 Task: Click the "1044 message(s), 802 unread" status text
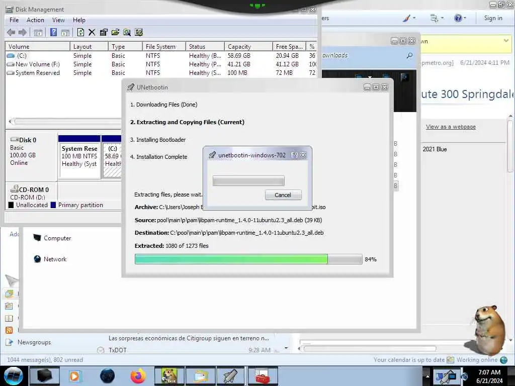coord(45,360)
